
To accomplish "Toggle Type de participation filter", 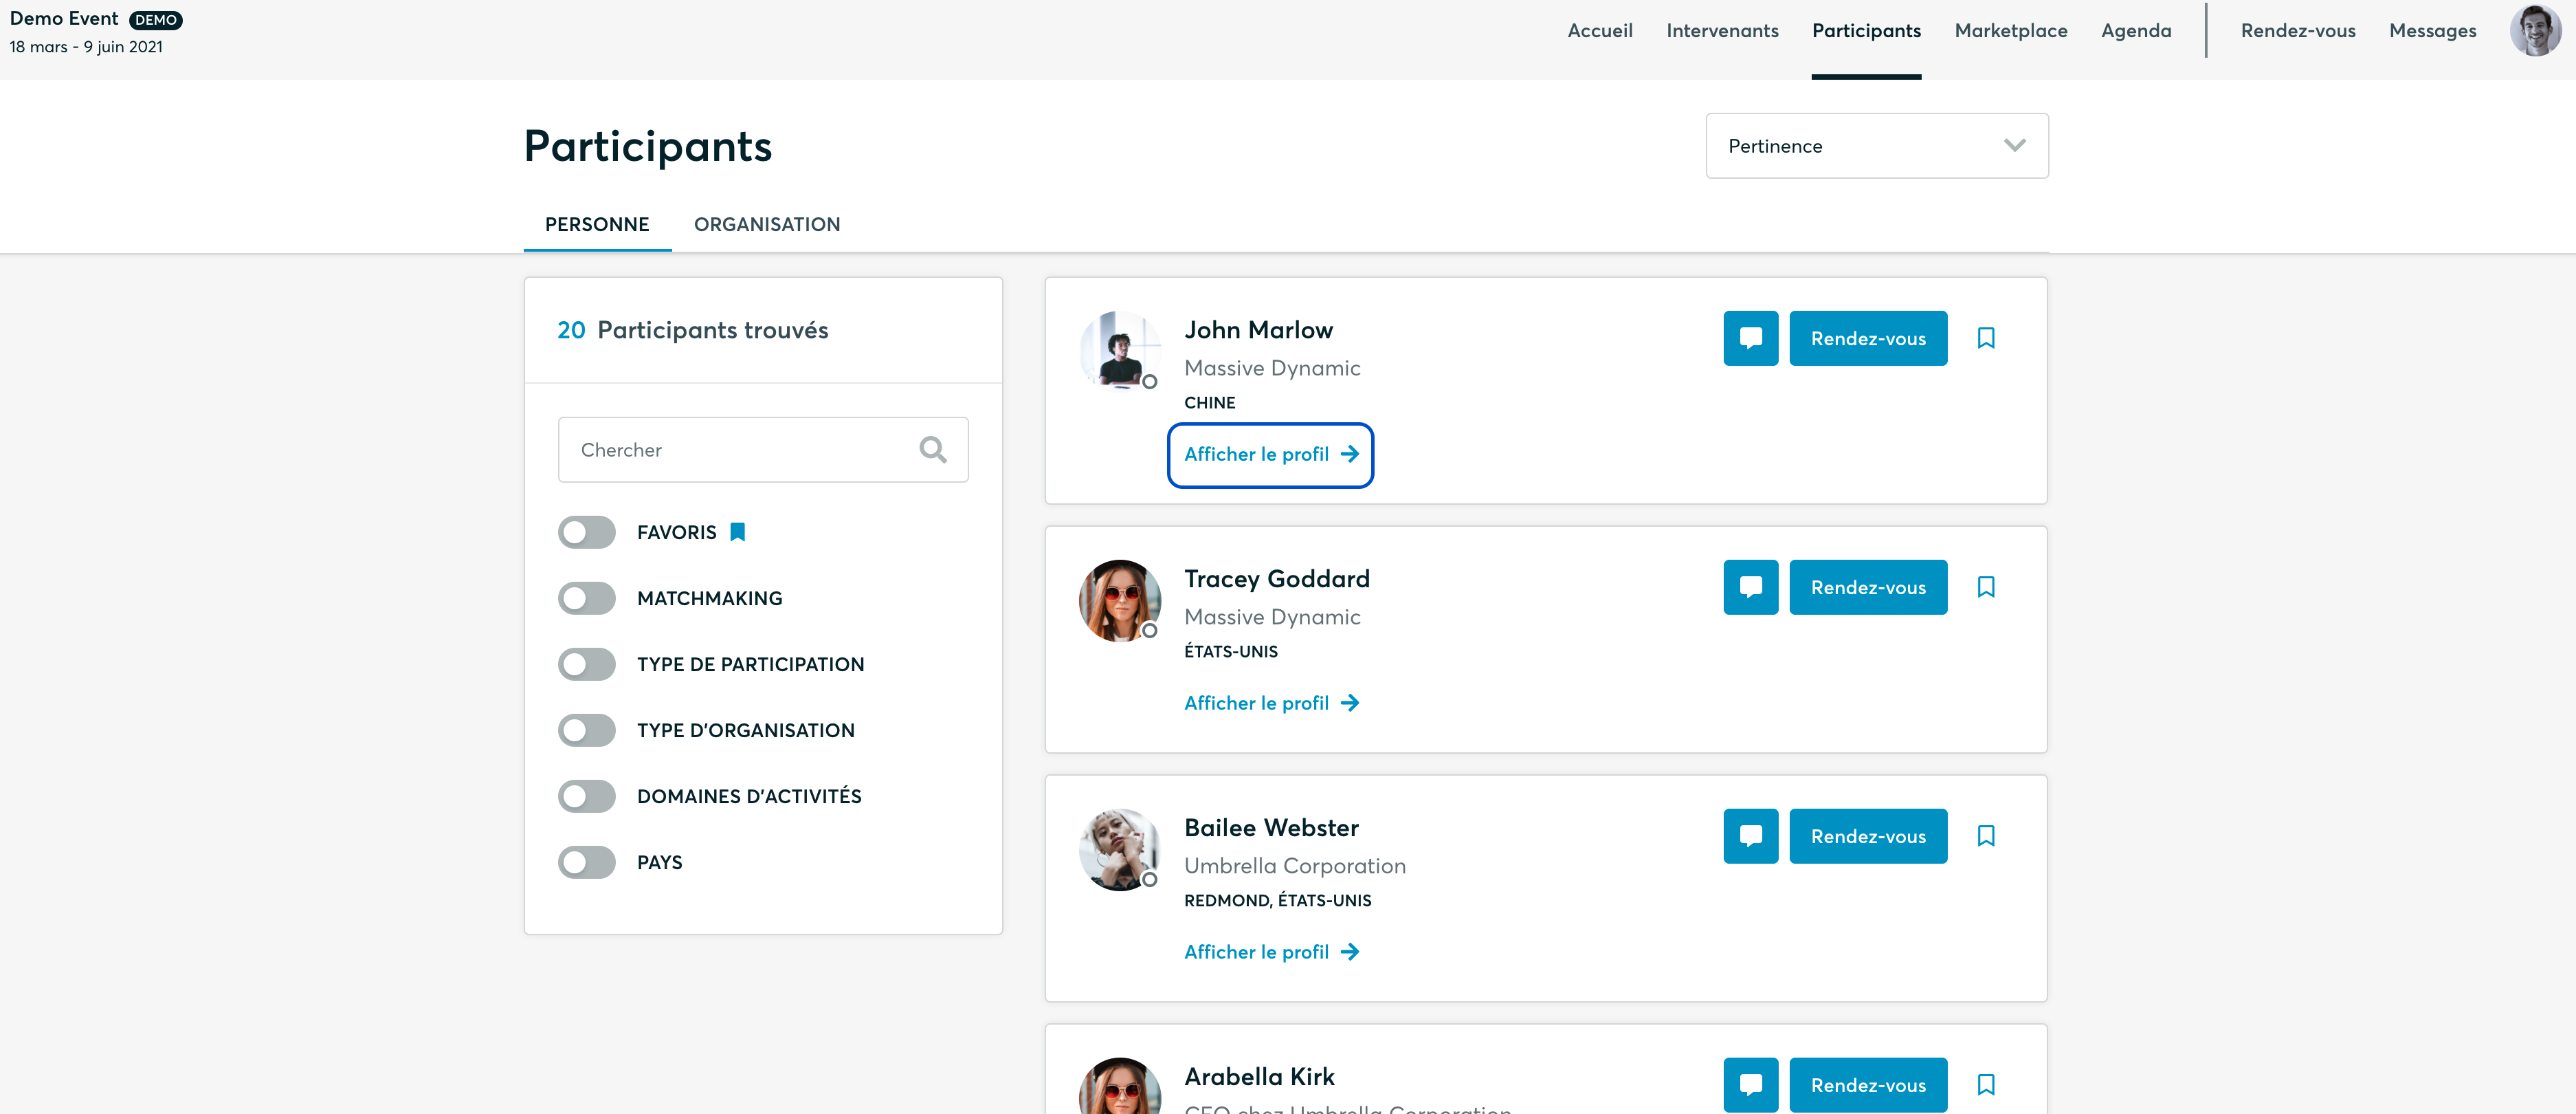I will click(587, 664).
